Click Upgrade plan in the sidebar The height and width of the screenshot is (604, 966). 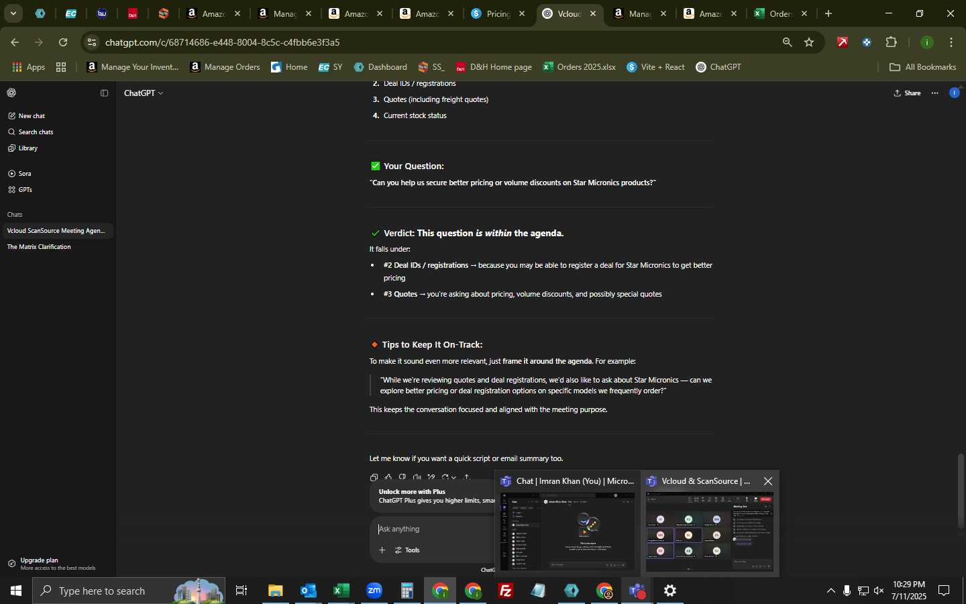coord(56,564)
